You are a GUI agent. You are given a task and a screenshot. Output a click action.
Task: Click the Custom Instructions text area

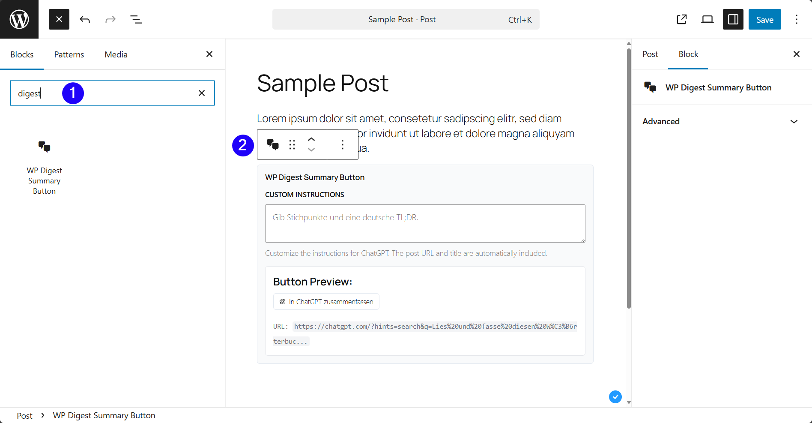pos(425,223)
